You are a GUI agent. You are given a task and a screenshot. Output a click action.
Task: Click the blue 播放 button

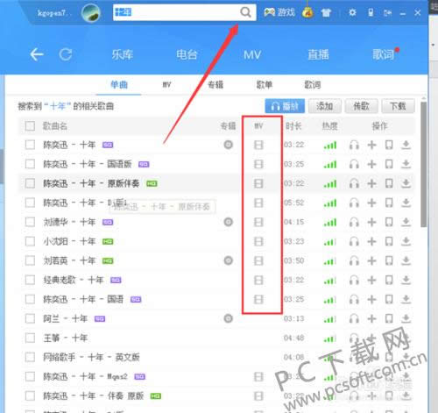tap(285, 106)
